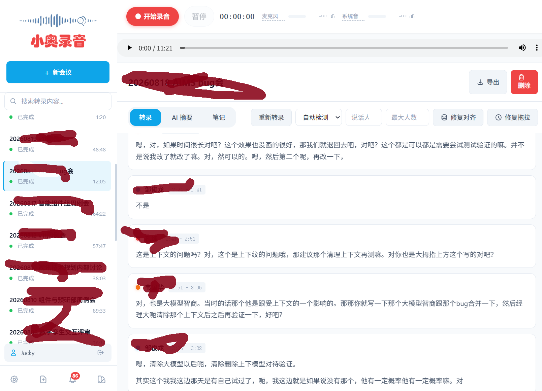Click the 暂停 pause button

[199, 16]
